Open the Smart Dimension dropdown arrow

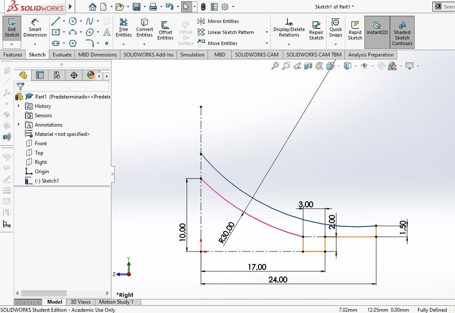coord(35,44)
